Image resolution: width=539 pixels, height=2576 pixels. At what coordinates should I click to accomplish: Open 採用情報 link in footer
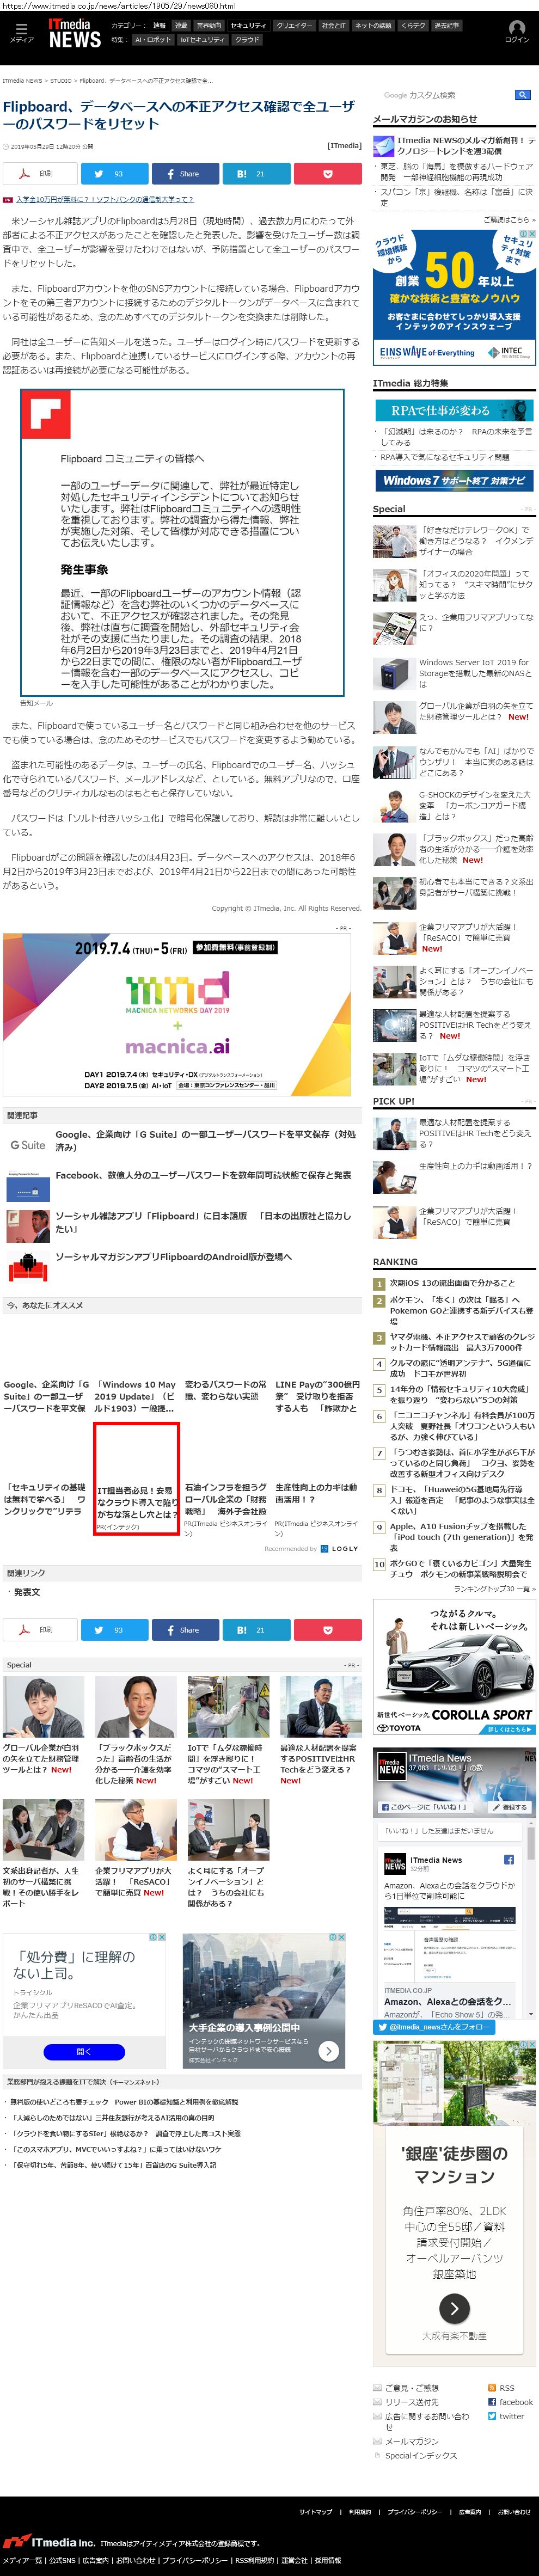point(327,2561)
